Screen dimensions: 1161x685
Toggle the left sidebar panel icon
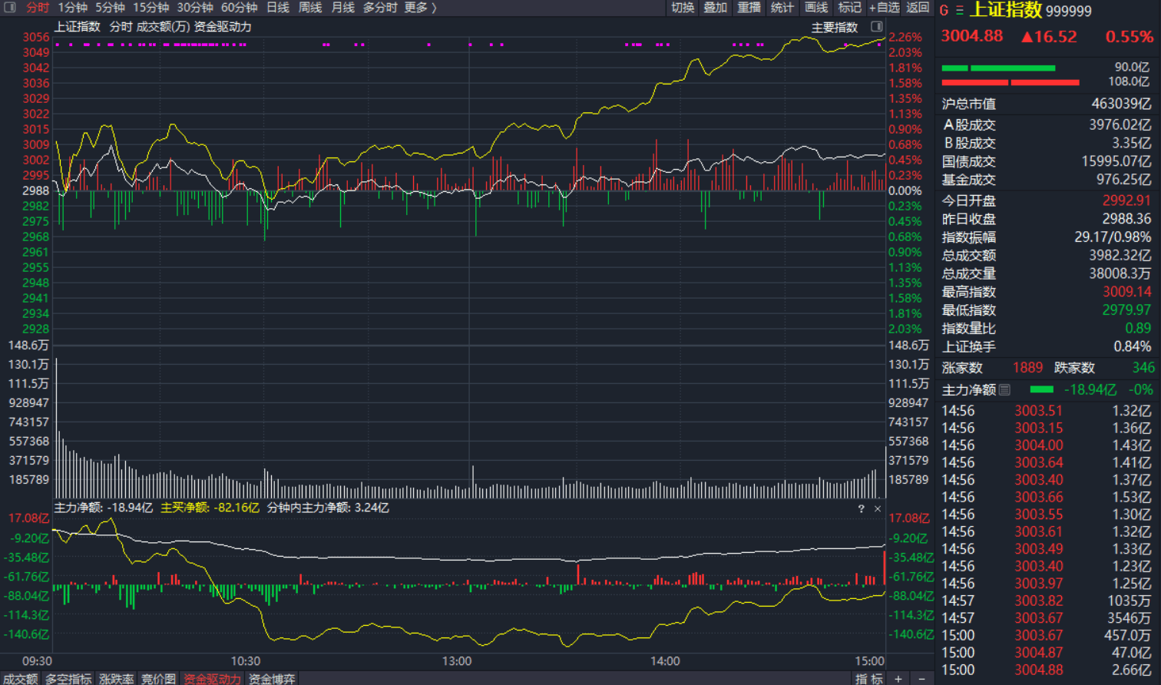[x=10, y=8]
